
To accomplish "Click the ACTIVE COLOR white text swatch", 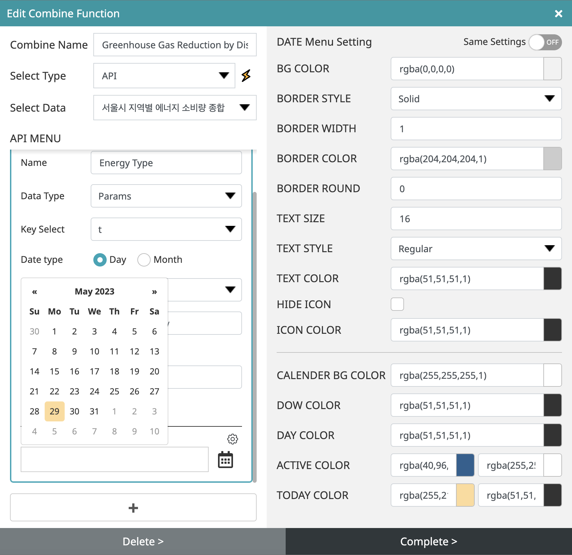I will [552, 465].
